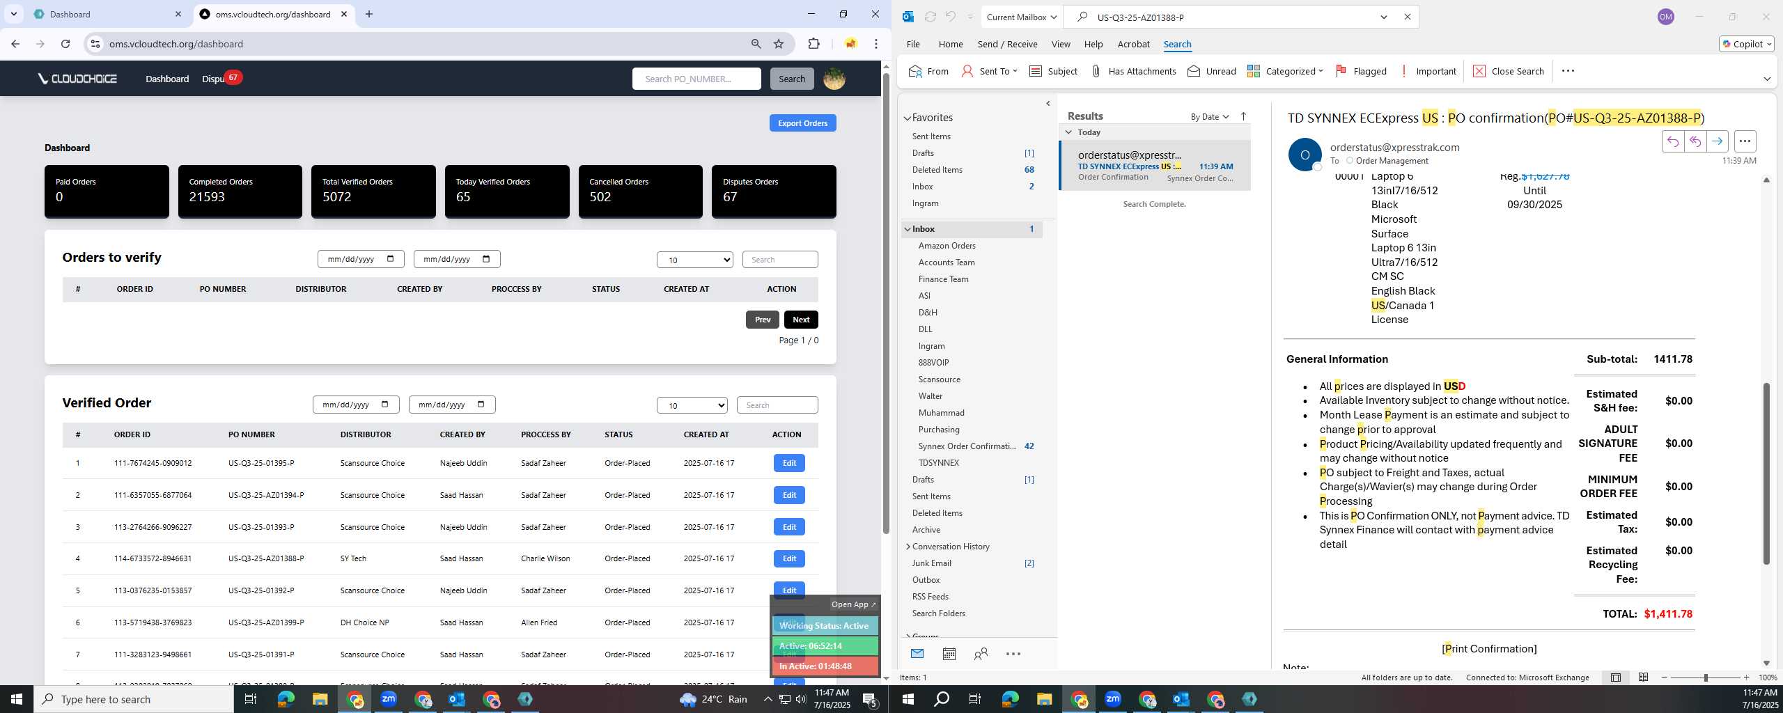
Task: Open File Explorer in right taskbar
Action: point(1044,699)
